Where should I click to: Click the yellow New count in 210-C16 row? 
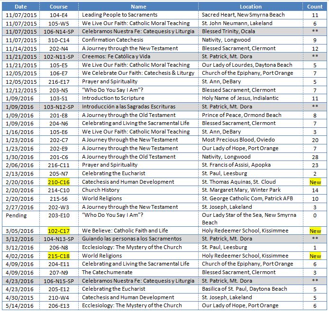(x=315, y=182)
